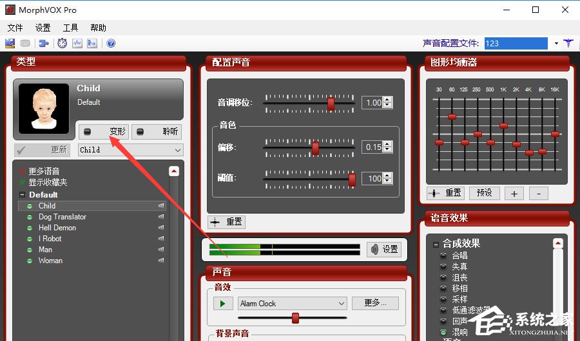This screenshot has height=341, width=580.
Task: Enable the 移相 phaser effect
Action: coord(443,288)
